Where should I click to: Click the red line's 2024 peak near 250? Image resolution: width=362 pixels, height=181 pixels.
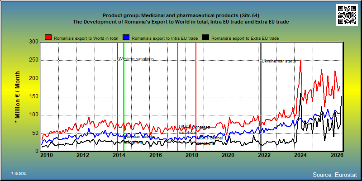pos(300,61)
